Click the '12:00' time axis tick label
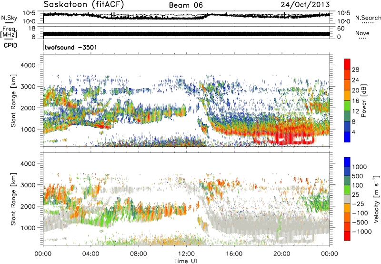381x264 pixels. pos(186,254)
